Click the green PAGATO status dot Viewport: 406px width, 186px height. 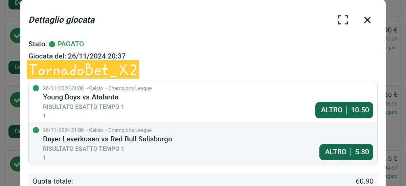click(52, 44)
